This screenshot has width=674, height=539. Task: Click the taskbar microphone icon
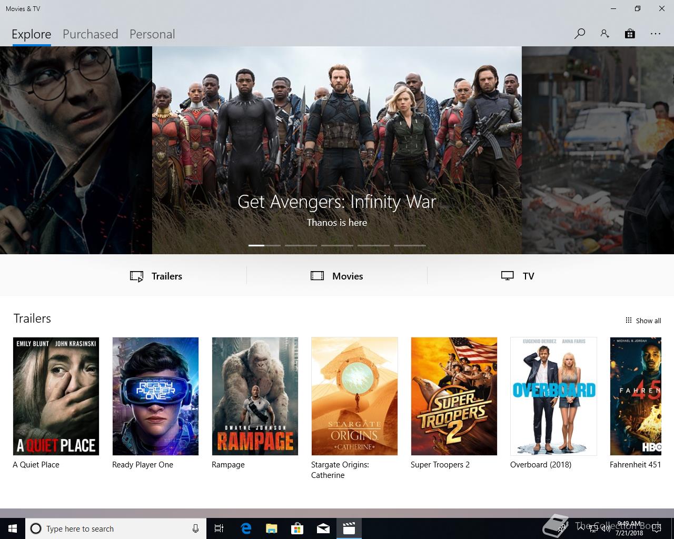195,528
